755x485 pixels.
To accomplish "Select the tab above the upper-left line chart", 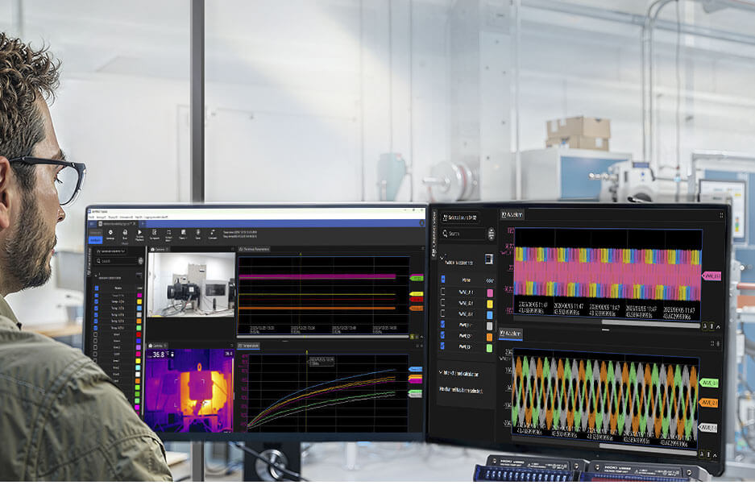I will pos(255,250).
